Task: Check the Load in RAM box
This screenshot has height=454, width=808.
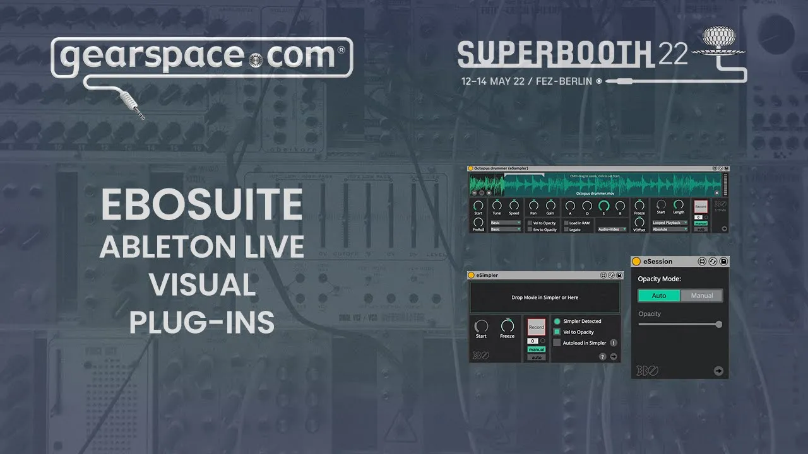Action: [566, 223]
